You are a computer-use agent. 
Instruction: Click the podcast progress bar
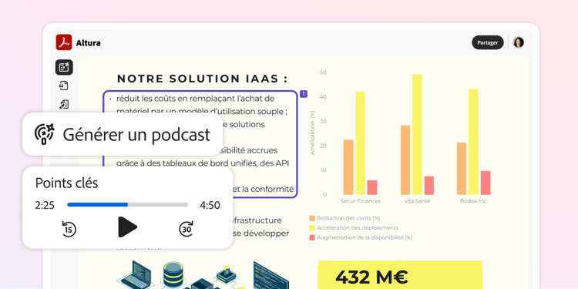(127, 204)
